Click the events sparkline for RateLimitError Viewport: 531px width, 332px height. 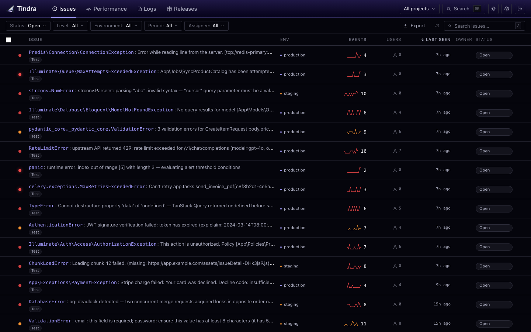(351, 151)
